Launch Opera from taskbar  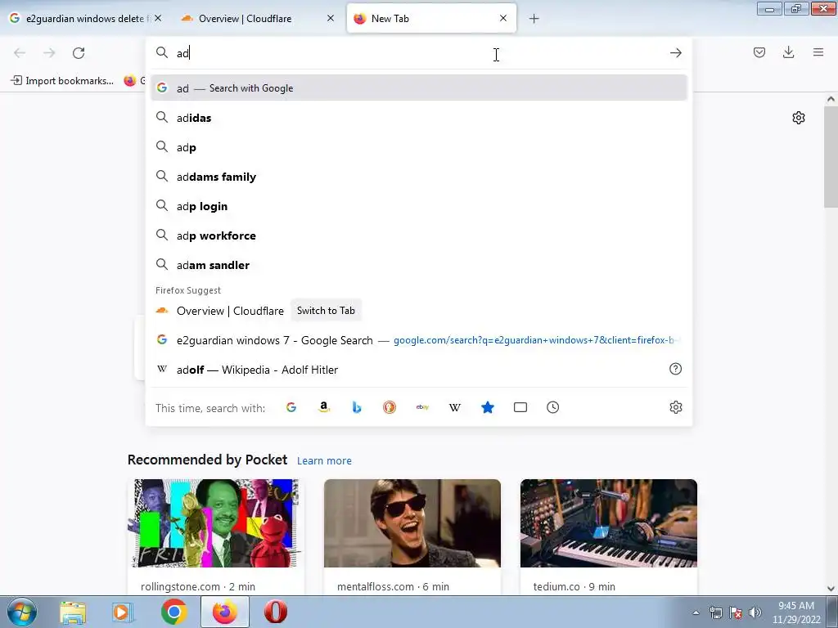point(275,612)
